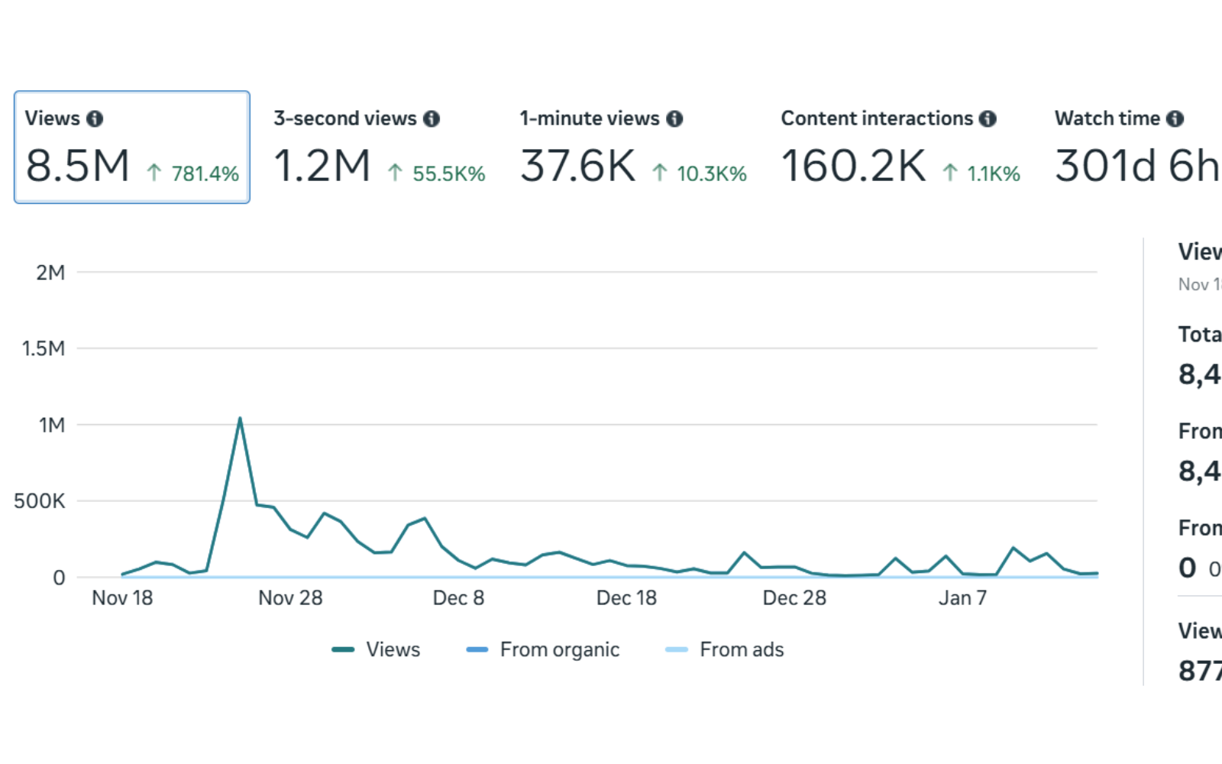Click the light blue From ads swatch

[677, 649]
